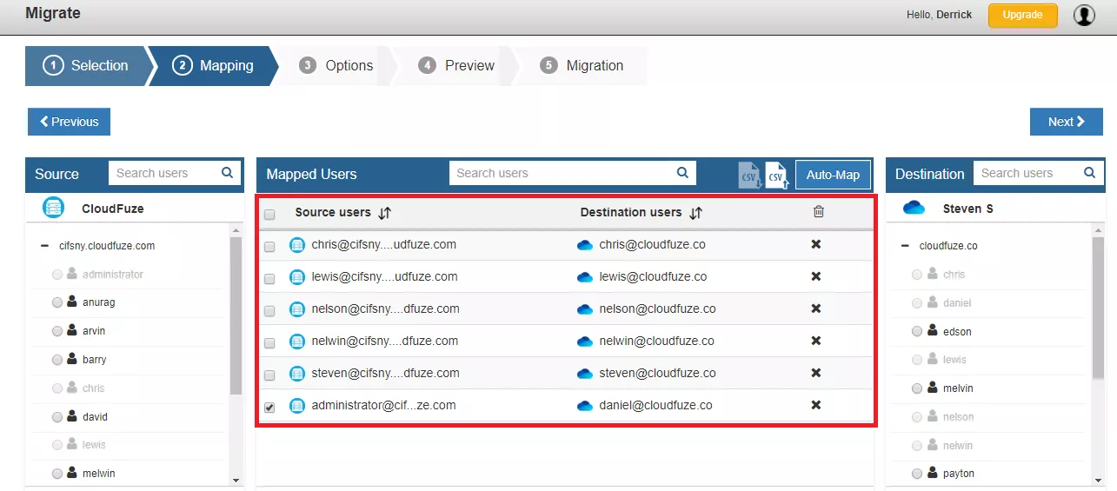
Task: Click Destination panel scrollbar down arrow
Action: point(1097,479)
